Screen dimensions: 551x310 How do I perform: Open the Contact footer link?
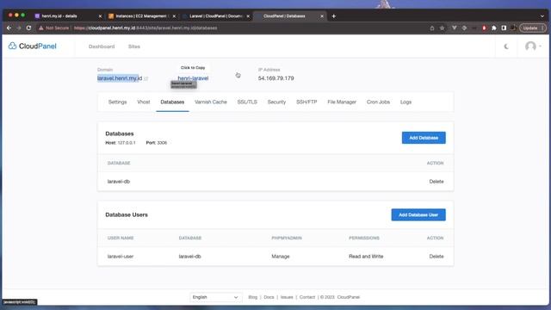pos(307,297)
